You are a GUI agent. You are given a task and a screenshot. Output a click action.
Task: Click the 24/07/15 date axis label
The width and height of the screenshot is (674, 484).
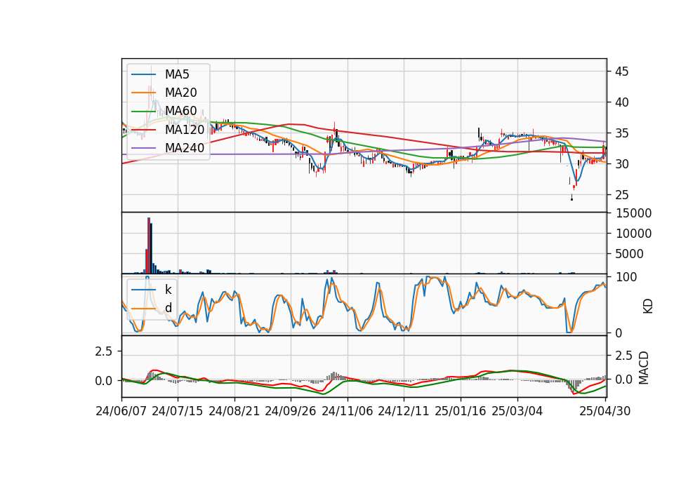point(177,411)
